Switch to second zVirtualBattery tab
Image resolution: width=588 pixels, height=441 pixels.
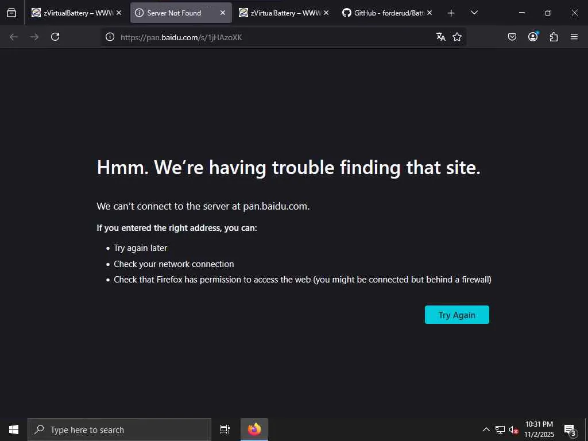coord(284,13)
